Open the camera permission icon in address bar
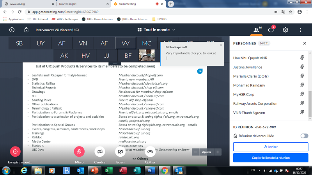The height and width of the screenshot is (175, 312). click(x=276, y=12)
